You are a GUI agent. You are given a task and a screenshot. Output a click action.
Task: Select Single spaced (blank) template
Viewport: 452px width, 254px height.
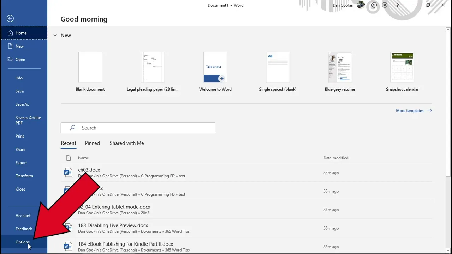(278, 72)
